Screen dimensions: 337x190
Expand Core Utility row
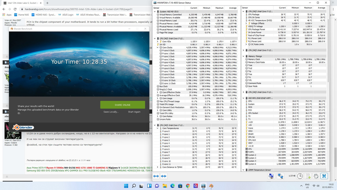tap(158, 110)
